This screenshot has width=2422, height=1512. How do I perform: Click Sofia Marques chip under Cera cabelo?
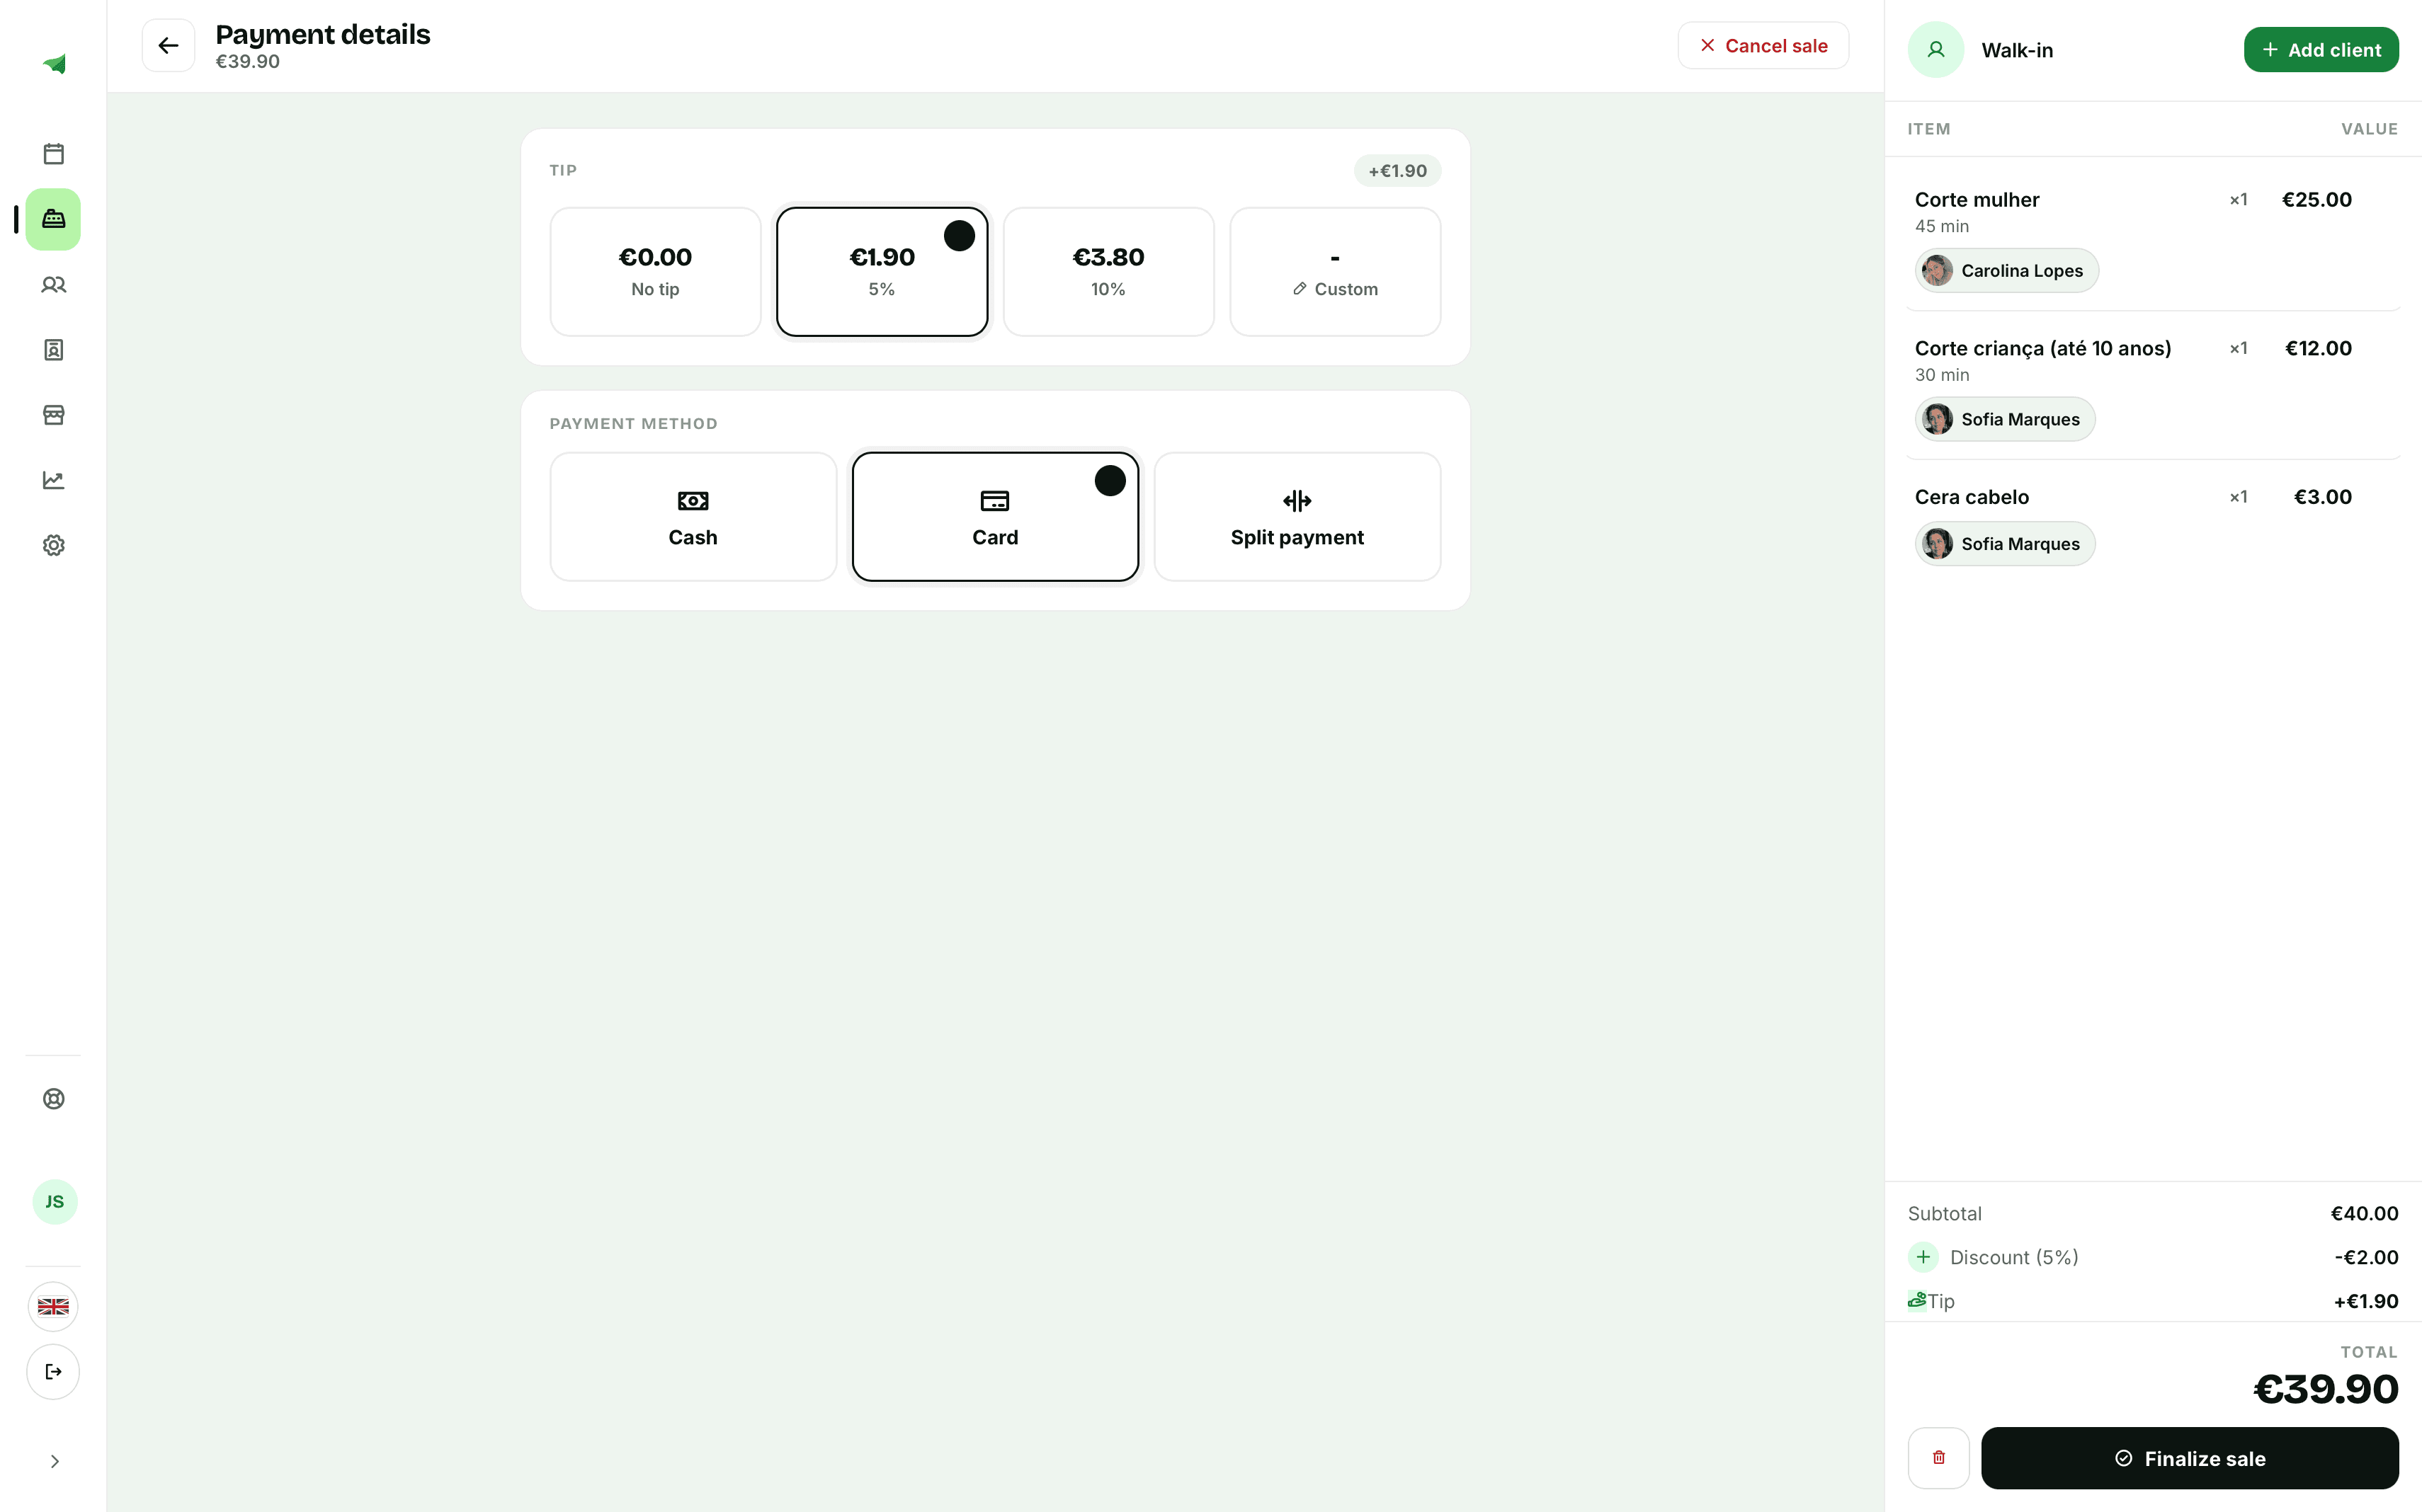2005,544
